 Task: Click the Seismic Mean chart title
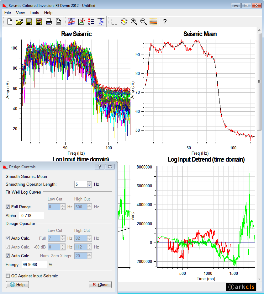pyautogui.click(x=200, y=34)
